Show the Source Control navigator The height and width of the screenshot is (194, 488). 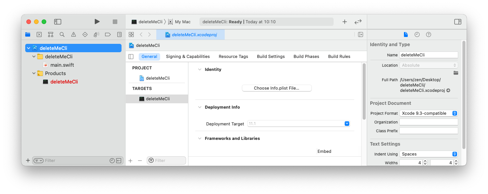[x=39, y=34]
